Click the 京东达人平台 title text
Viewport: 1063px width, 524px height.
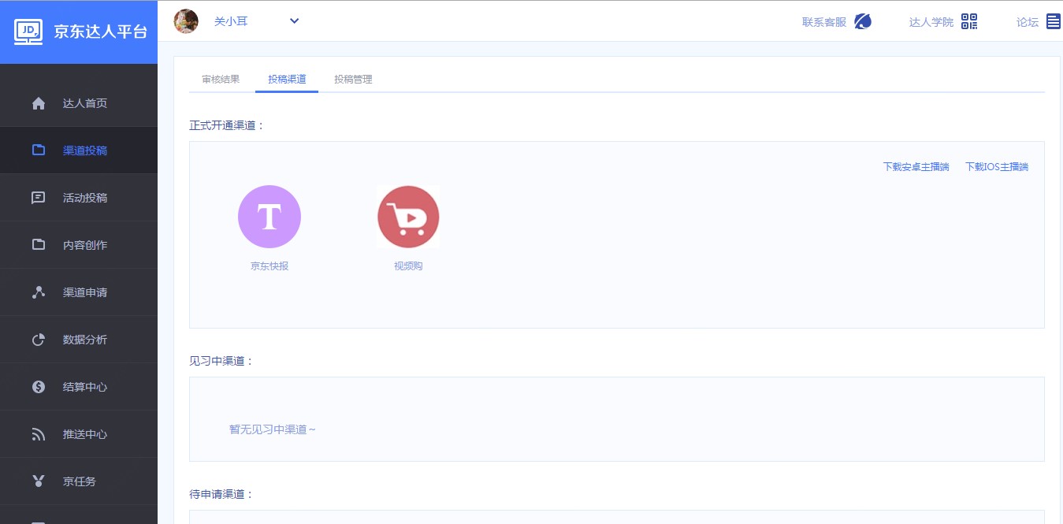[100, 32]
